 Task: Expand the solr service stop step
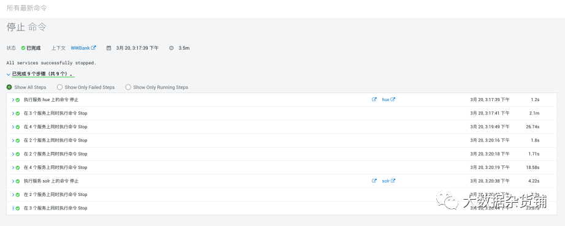pos(13,181)
